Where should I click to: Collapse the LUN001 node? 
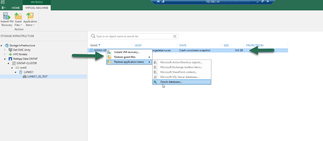click(15, 72)
